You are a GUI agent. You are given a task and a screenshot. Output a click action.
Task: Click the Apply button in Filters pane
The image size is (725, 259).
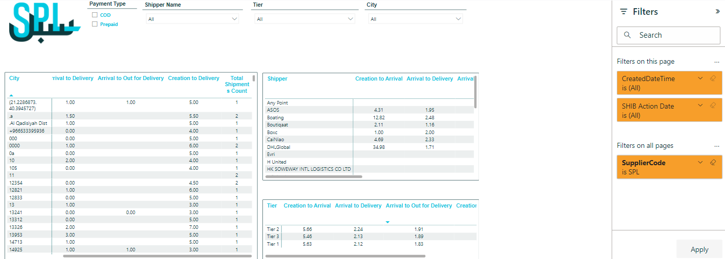699,249
